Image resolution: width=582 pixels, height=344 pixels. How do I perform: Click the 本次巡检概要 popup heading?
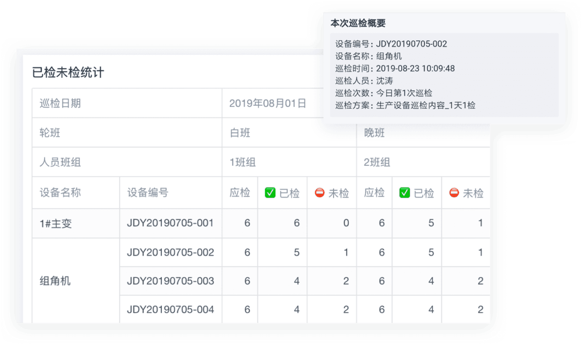(x=358, y=23)
